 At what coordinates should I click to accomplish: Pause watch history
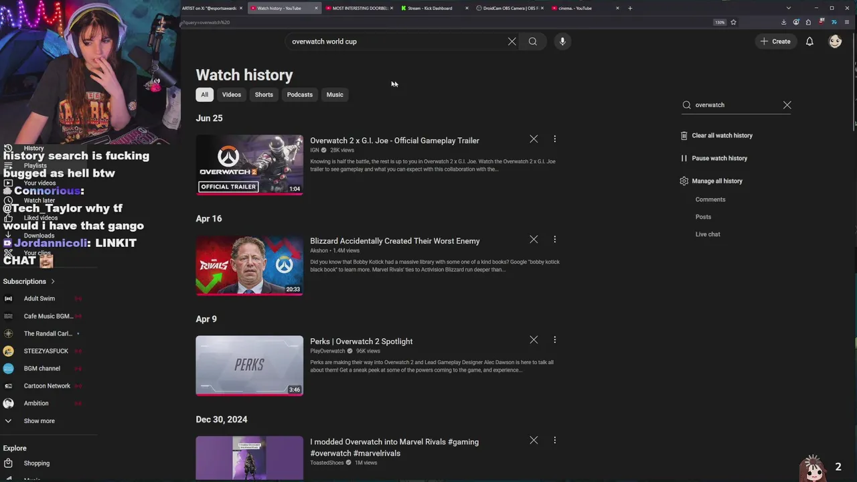[x=714, y=158]
